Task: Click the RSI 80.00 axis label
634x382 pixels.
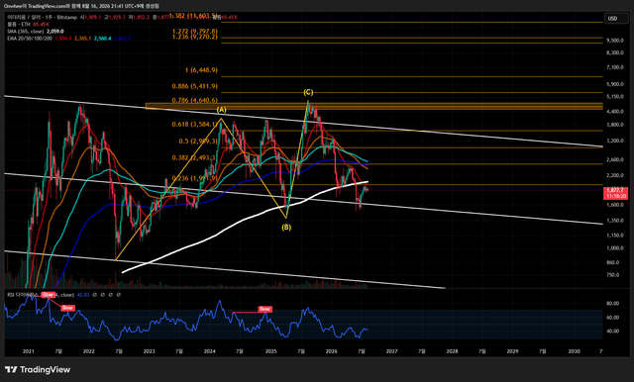Action: 613,303
